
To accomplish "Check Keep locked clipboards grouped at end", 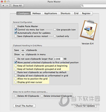I will (x=16, y=69).
